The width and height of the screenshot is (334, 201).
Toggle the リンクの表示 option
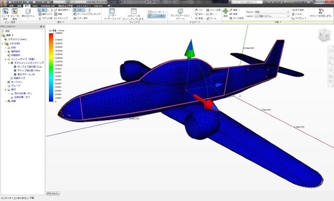(x=156, y=16)
